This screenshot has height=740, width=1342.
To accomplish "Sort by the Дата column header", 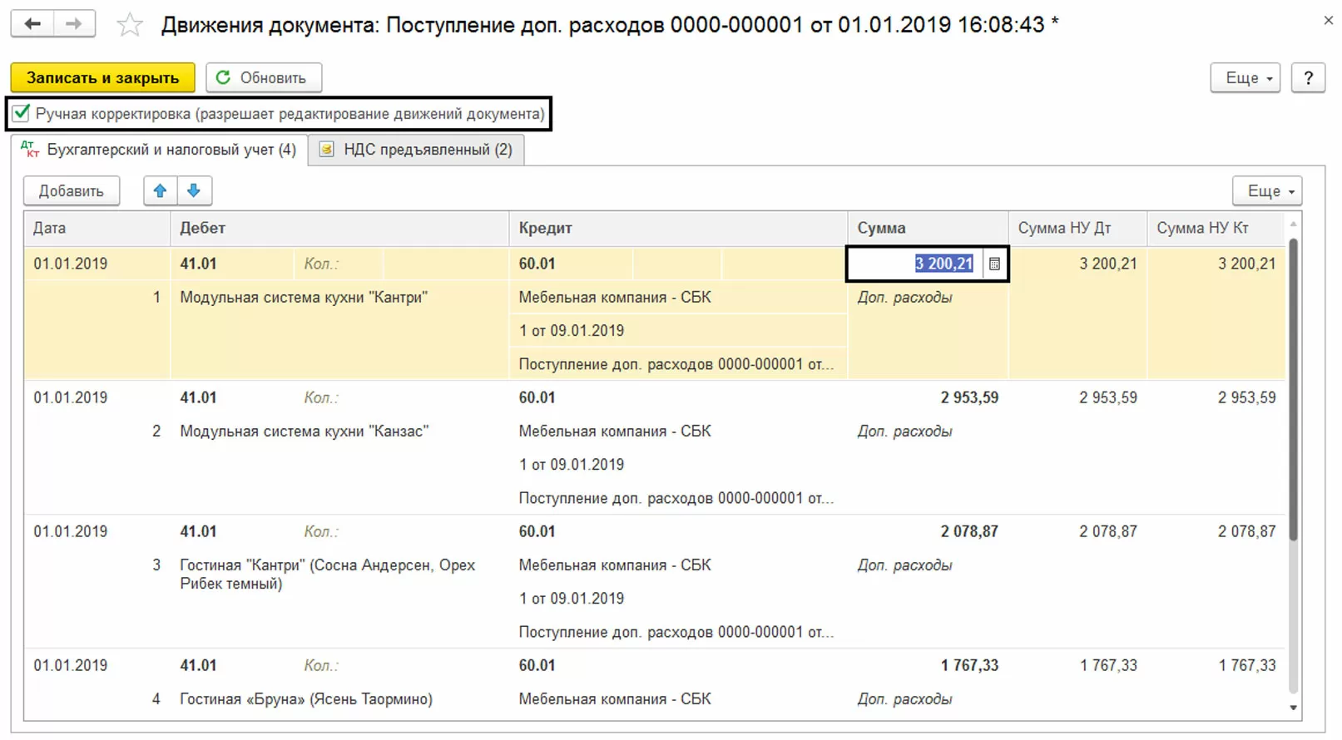I will [x=97, y=228].
